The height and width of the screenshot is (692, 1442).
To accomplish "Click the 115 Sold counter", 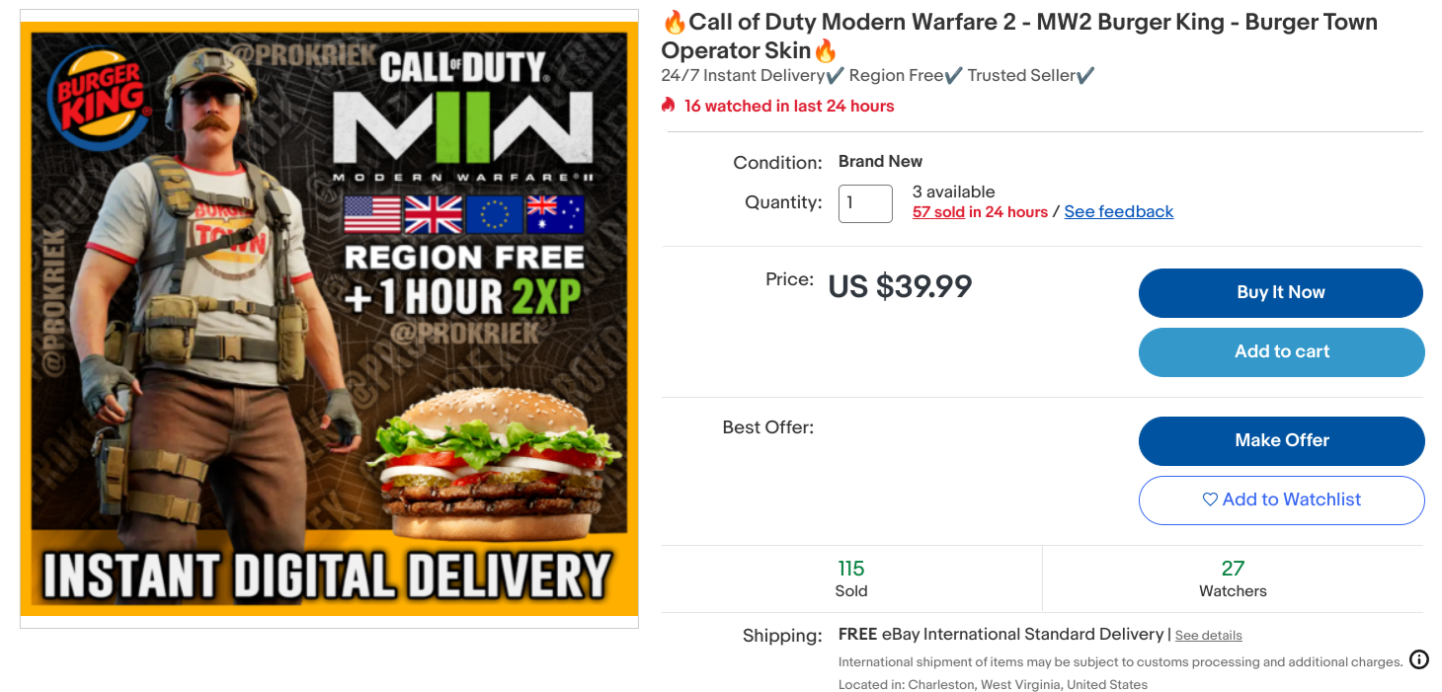I will point(850,578).
